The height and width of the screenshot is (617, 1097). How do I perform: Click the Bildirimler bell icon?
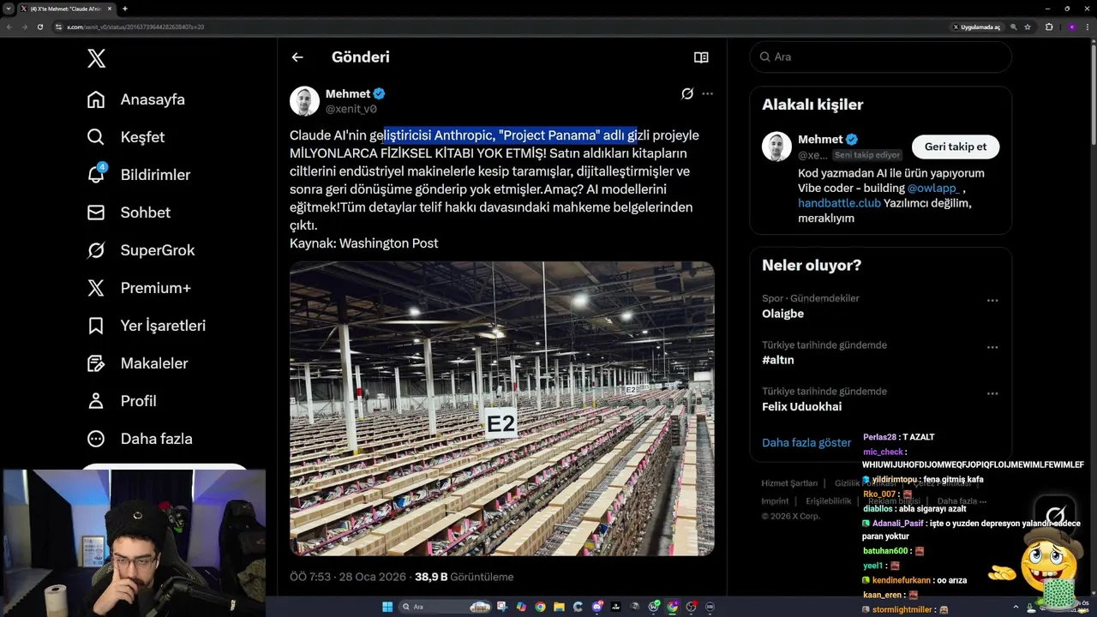point(96,175)
